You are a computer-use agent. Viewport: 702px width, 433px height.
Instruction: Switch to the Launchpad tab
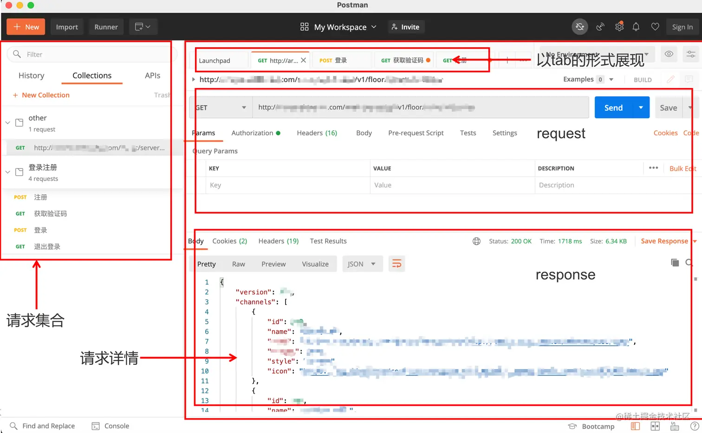(x=214, y=61)
